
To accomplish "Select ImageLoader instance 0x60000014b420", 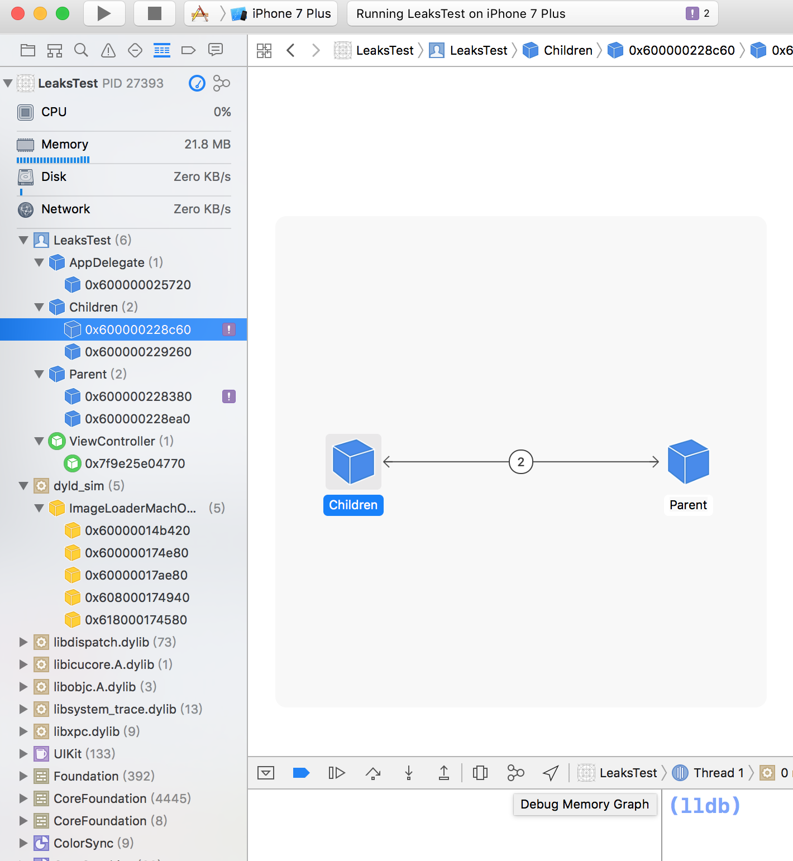I will click(123, 530).
